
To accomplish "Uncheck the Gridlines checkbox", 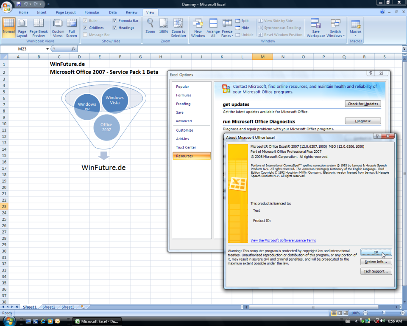I will pyautogui.click(x=86, y=28).
